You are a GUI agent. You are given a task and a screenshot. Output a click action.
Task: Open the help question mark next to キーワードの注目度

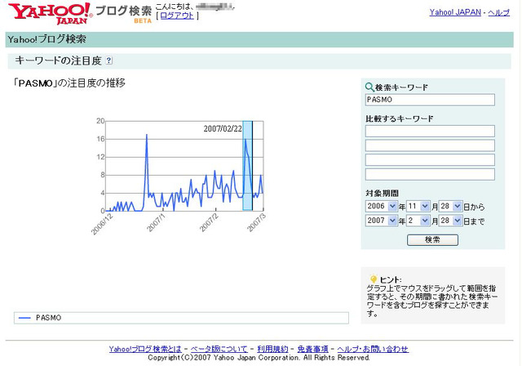108,60
